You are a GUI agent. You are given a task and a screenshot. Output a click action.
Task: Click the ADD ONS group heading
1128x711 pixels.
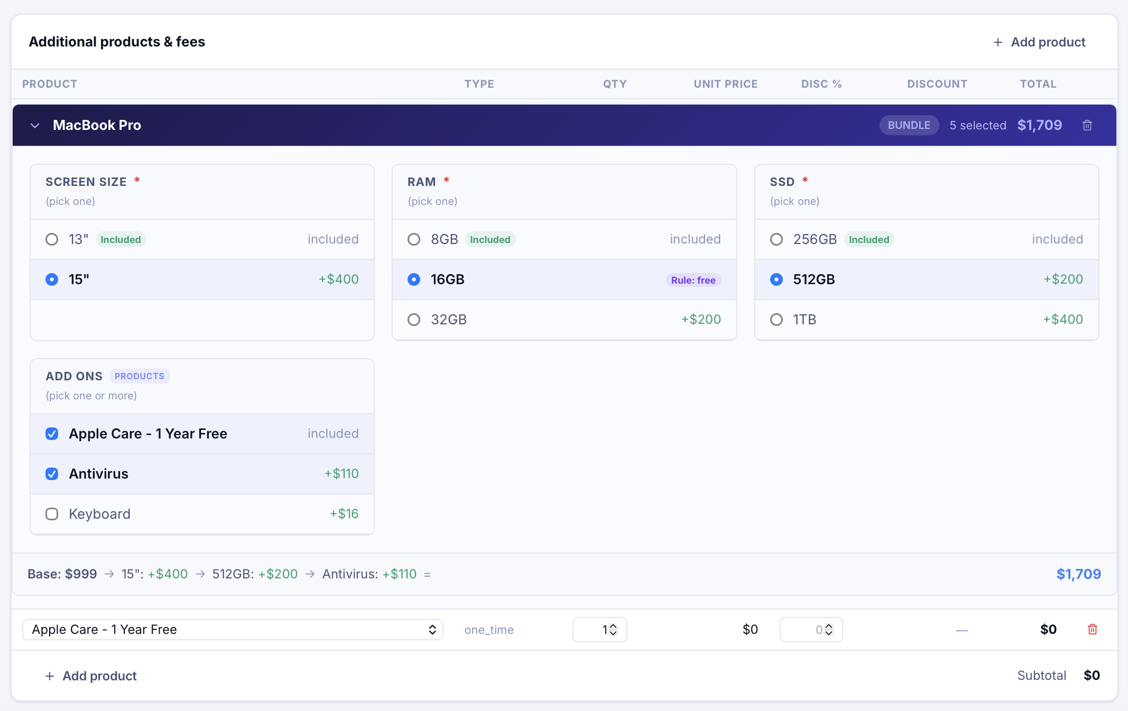pos(74,377)
